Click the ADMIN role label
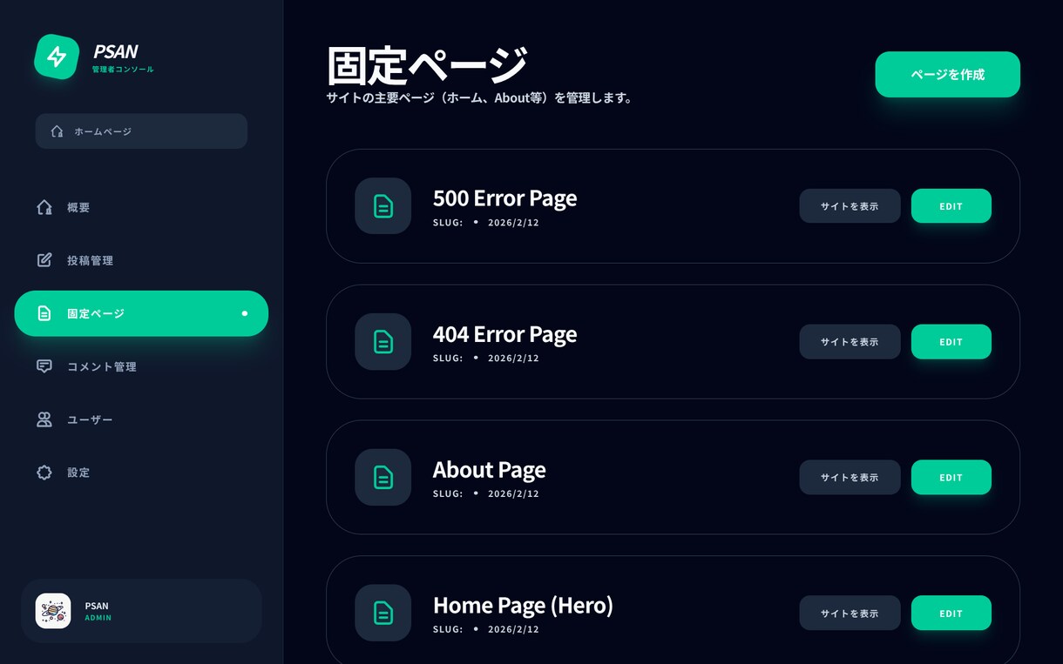 pyautogui.click(x=98, y=618)
